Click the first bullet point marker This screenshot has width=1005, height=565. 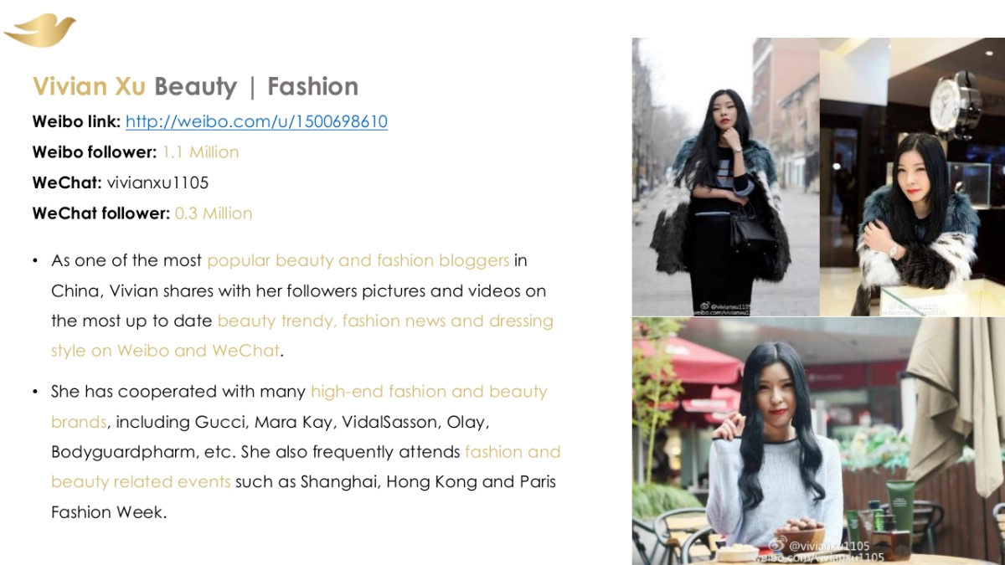[35, 261]
